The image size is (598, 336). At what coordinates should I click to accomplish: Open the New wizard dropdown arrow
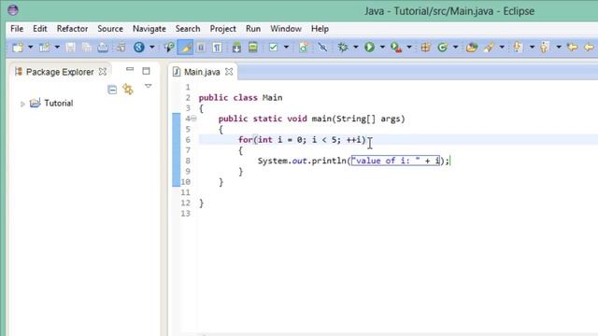[x=31, y=48]
